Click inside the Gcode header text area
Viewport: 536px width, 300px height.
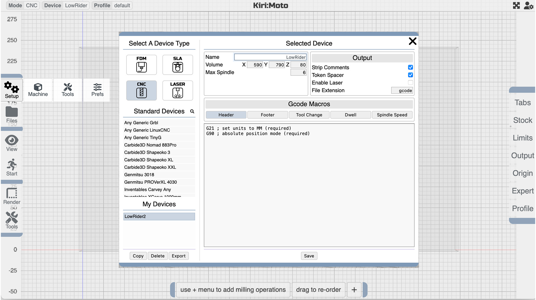[309, 185]
